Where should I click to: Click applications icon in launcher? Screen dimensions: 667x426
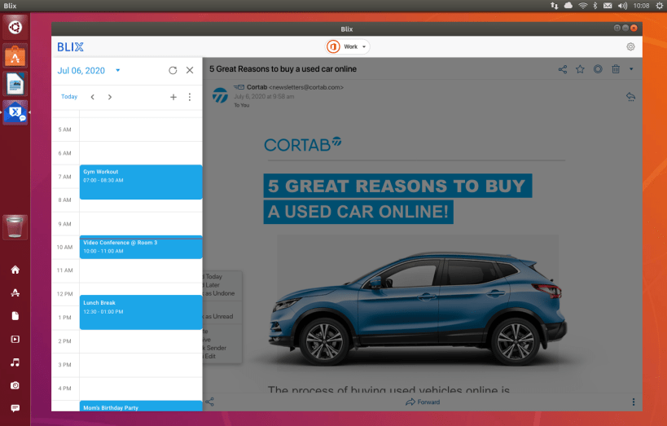[15, 292]
